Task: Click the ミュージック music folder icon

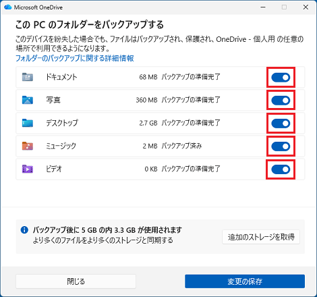Action: (28, 146)
